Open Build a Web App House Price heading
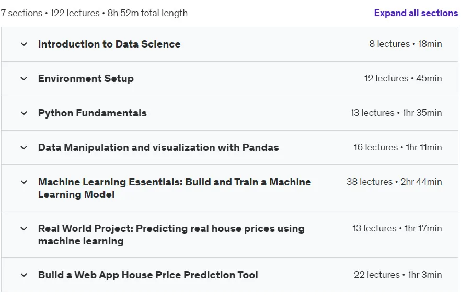This screenshot has width=461, height=295. 148,275
